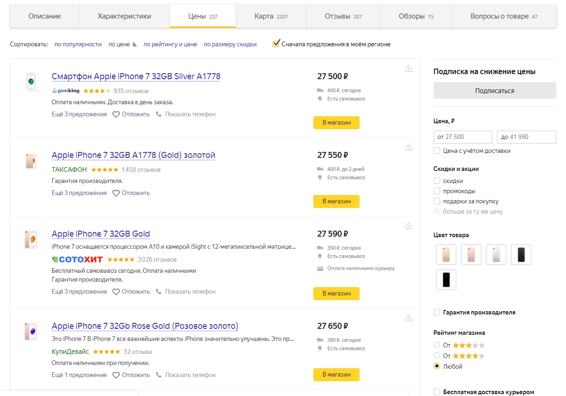This screenshot has height=396, width=566.
Task: Expand Ещё 3 предложения under gsmking offer
Action: pyautogui.click(x=79, y=114)
